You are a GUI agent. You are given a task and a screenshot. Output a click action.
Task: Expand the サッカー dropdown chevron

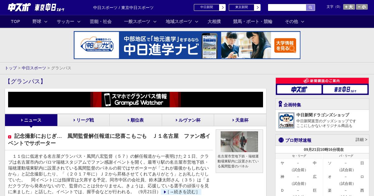click(x=79, y=21)
